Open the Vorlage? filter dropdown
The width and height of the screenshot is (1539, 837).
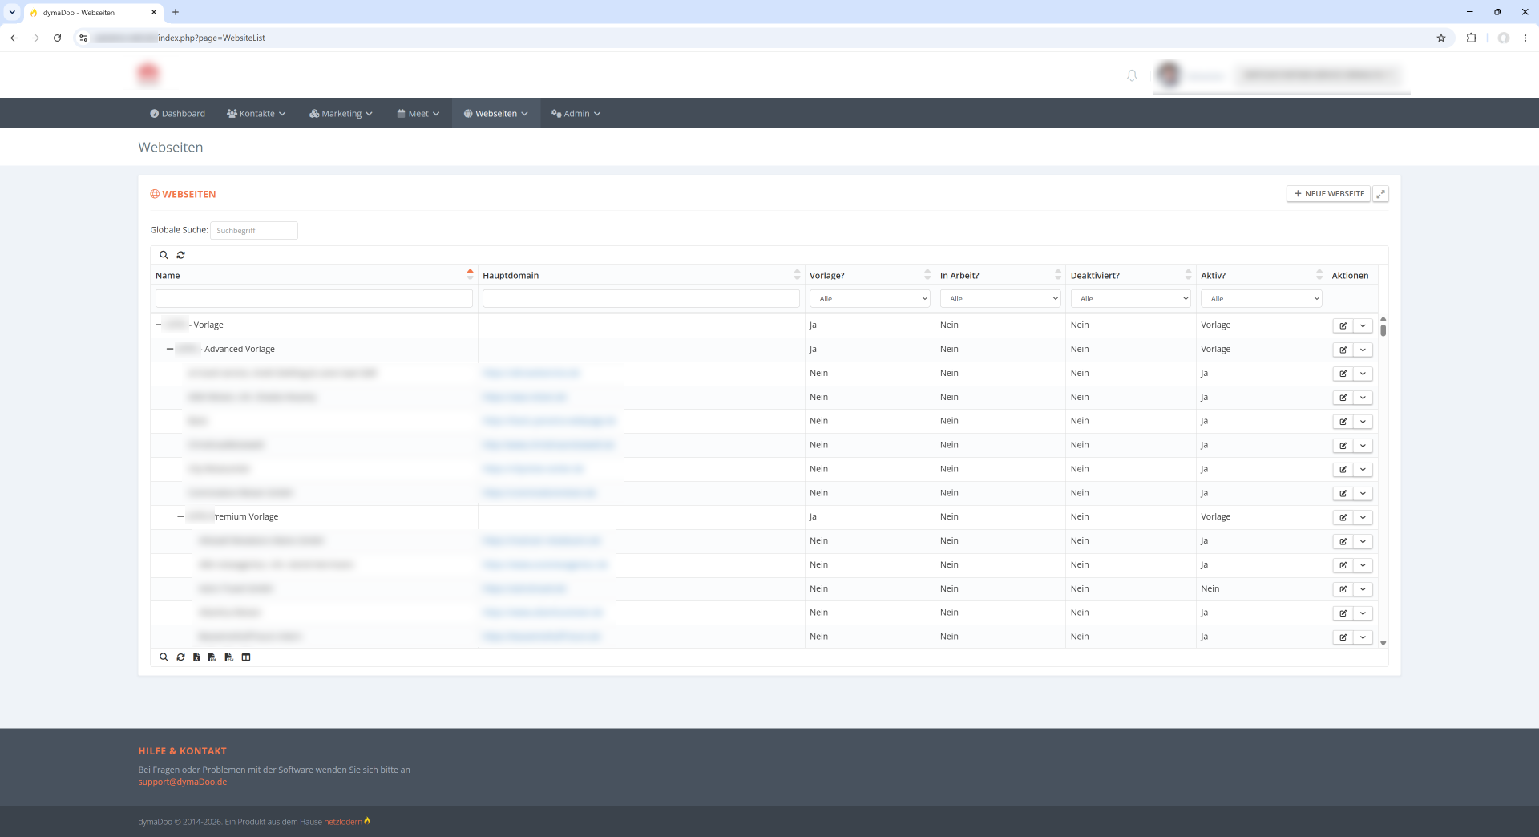870,298
